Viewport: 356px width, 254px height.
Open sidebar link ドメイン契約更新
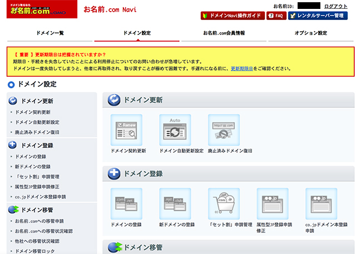[x=33, y=112]
